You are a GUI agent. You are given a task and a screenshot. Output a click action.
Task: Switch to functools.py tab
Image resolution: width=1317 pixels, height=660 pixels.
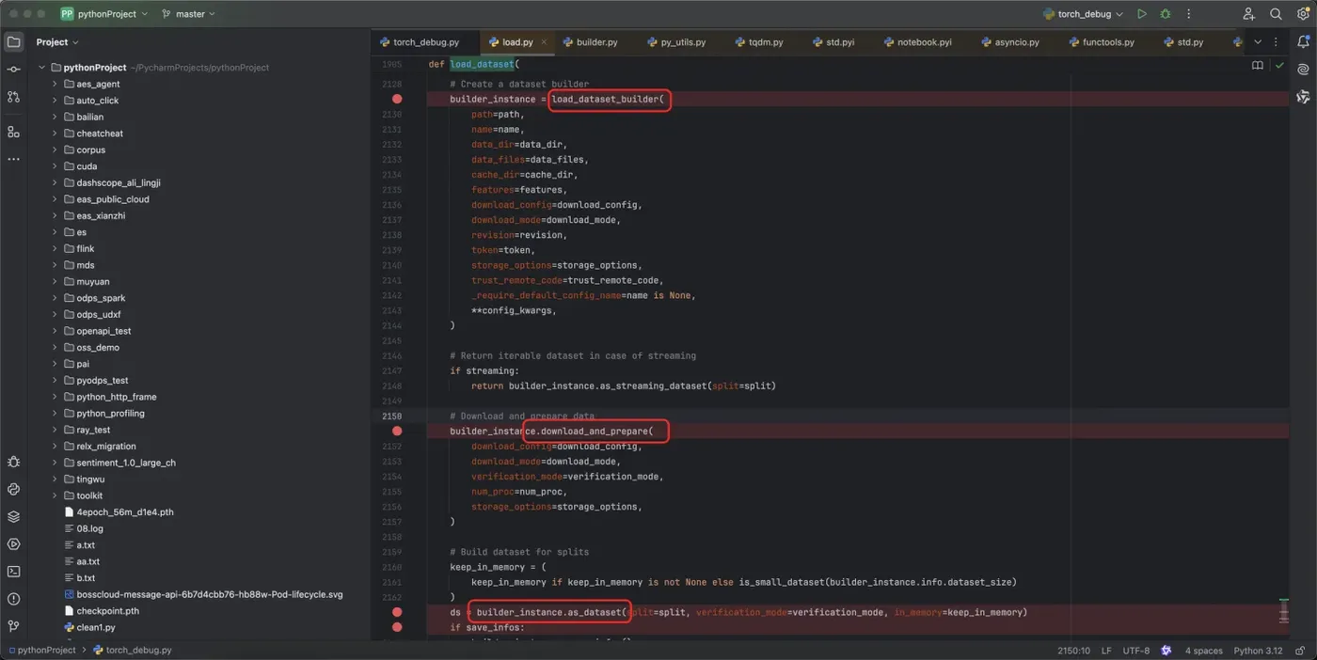click(1102, 42)
